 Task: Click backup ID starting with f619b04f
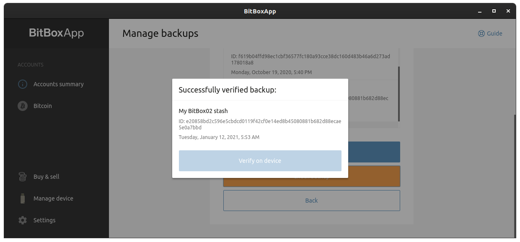310,59
